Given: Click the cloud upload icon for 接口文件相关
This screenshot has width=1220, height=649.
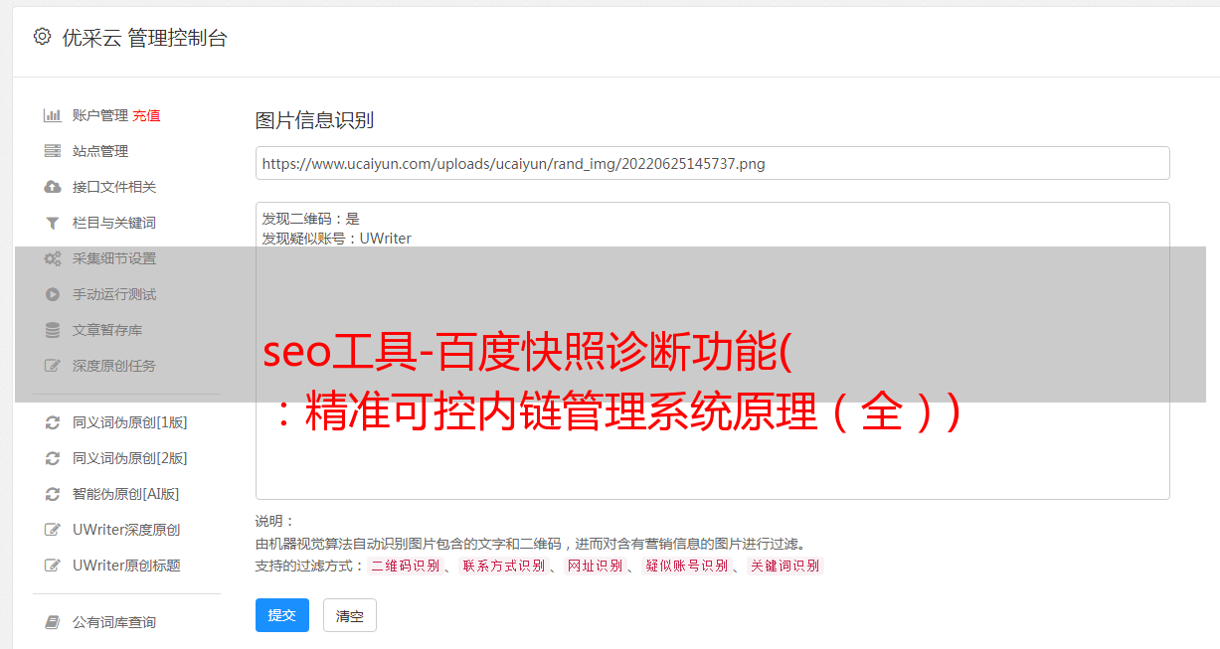Looking at the screenshot, I should [x=53, y=187].
